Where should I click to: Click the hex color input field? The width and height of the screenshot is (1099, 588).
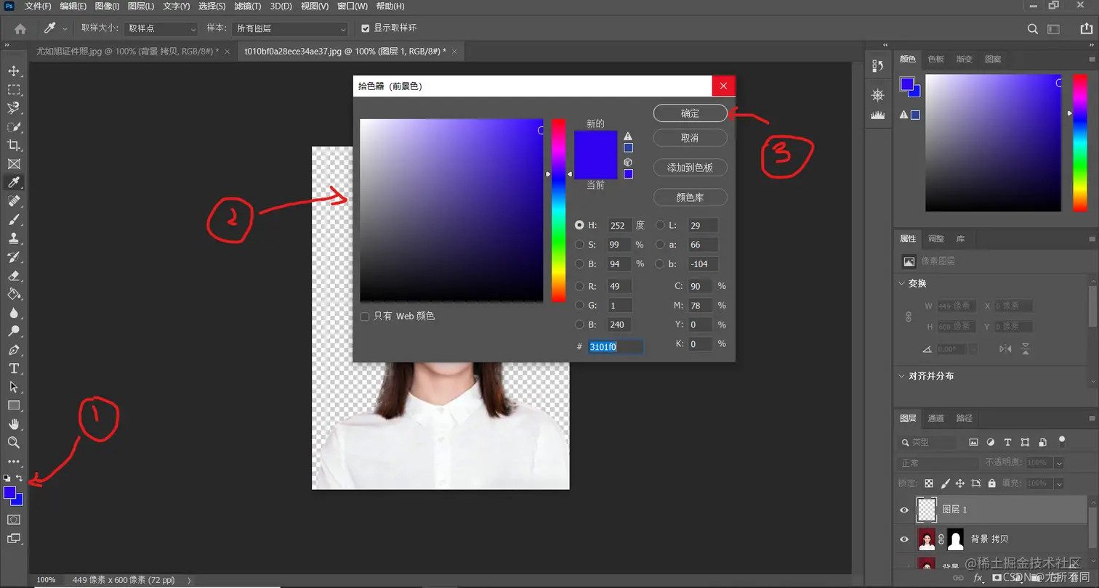click(615, 346)
